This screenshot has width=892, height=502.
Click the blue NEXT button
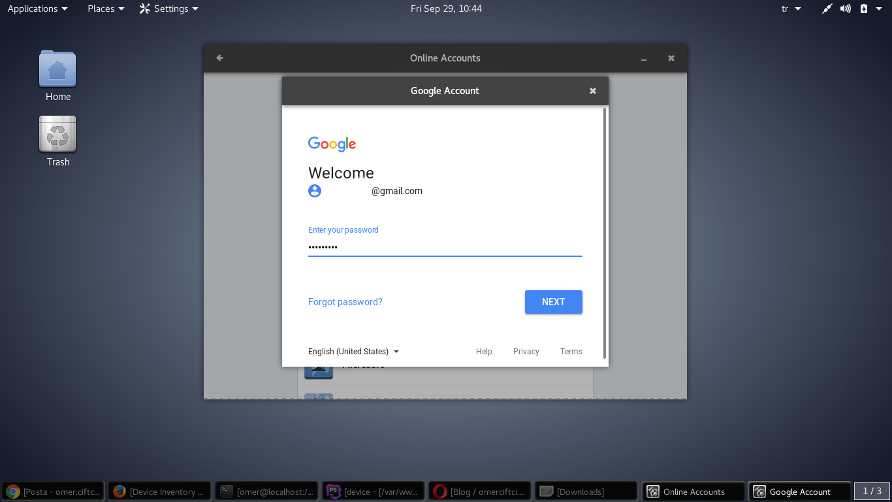tap(553, 302)
